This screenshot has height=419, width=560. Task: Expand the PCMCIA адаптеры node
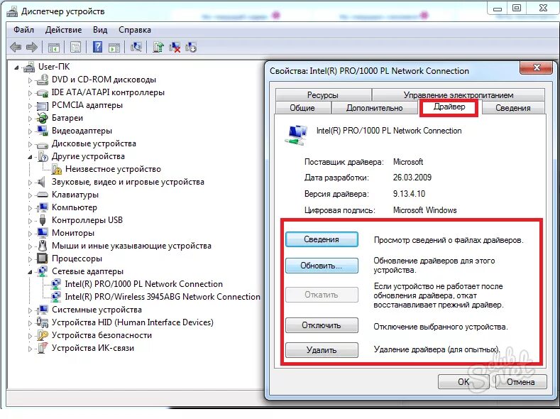pos(30,106)
